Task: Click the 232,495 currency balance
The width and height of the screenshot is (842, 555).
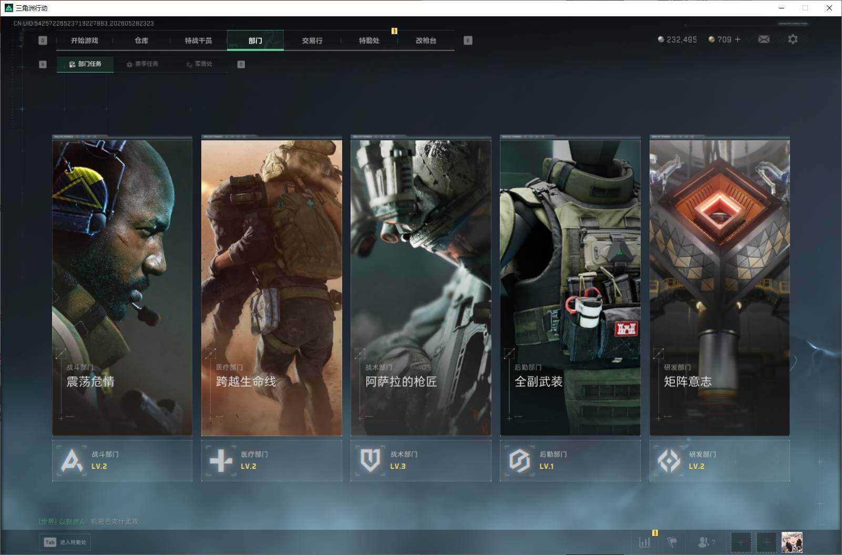Action: [x=677, y=39]
